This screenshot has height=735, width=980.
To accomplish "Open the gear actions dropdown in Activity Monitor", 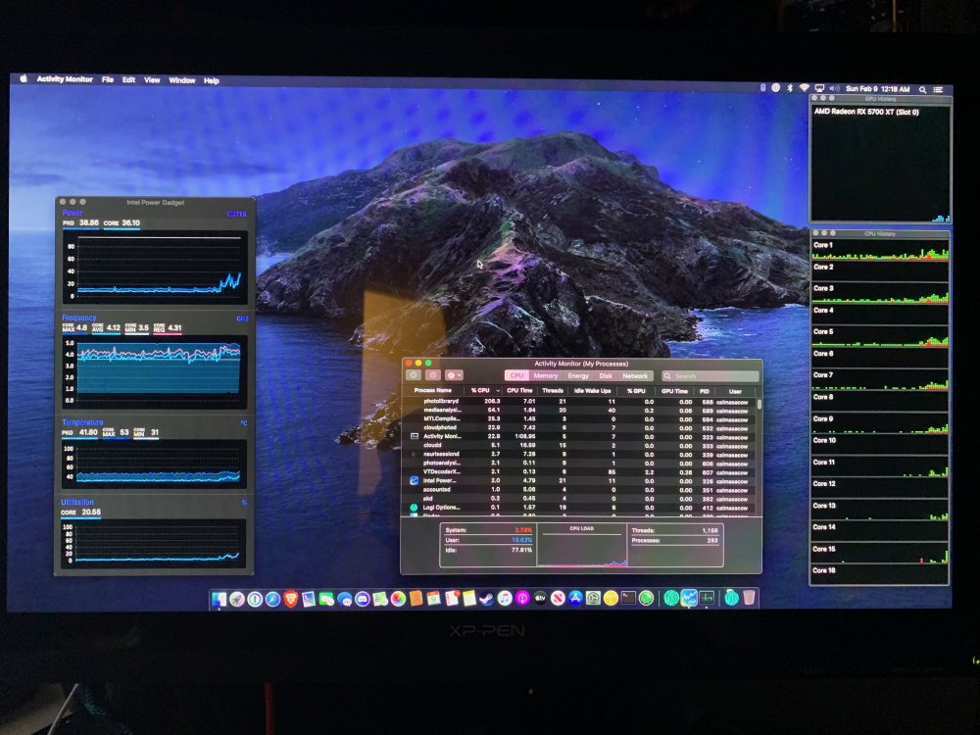I will click(454, 375).
